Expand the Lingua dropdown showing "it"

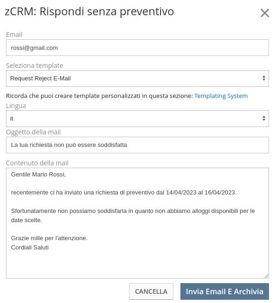click(x=137, y=119)
